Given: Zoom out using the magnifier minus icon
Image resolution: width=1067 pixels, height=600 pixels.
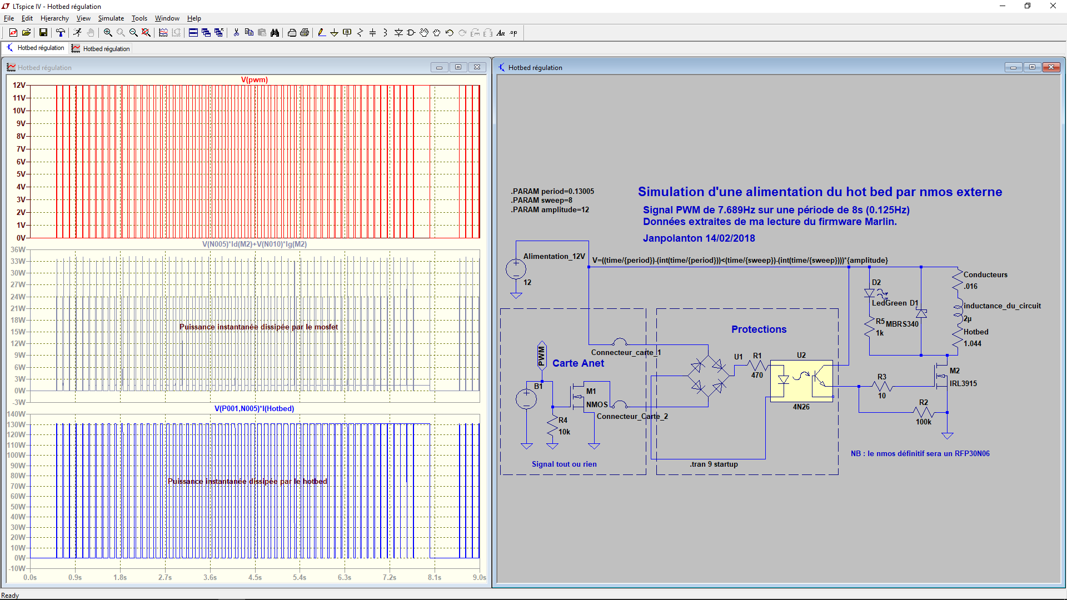Looking at the screenshot, I should pyautogui.click(x=133, y=33).
